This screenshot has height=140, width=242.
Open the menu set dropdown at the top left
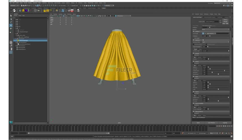(14, 5)
